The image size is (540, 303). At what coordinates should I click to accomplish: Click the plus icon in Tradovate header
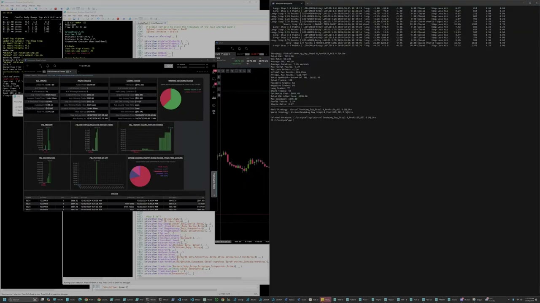coord(27,66)
